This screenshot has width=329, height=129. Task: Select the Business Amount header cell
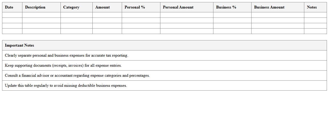(x=269, y=7)
